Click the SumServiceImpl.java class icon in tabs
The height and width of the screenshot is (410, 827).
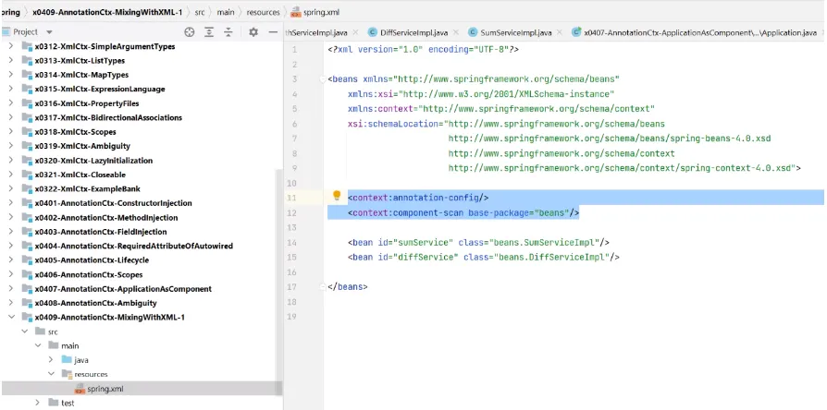click(x=473, y=32)
